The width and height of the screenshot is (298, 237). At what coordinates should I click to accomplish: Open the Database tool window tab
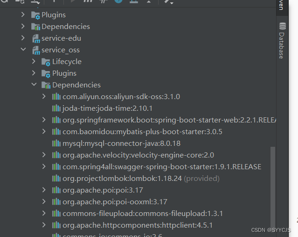point(282,40)
